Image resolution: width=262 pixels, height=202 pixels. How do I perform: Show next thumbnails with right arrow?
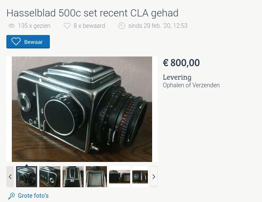(x=154, y=177)
